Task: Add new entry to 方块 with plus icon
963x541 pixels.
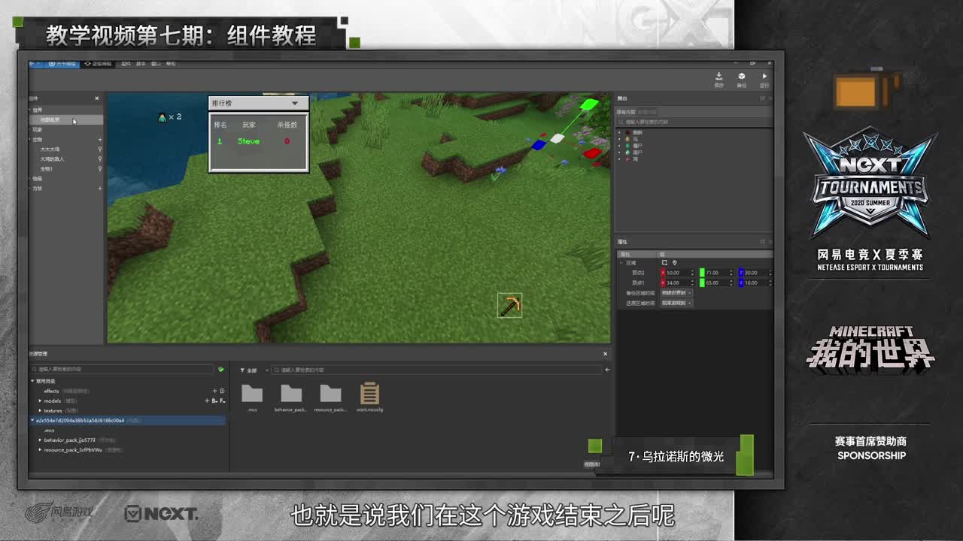Action: (99, 189)
